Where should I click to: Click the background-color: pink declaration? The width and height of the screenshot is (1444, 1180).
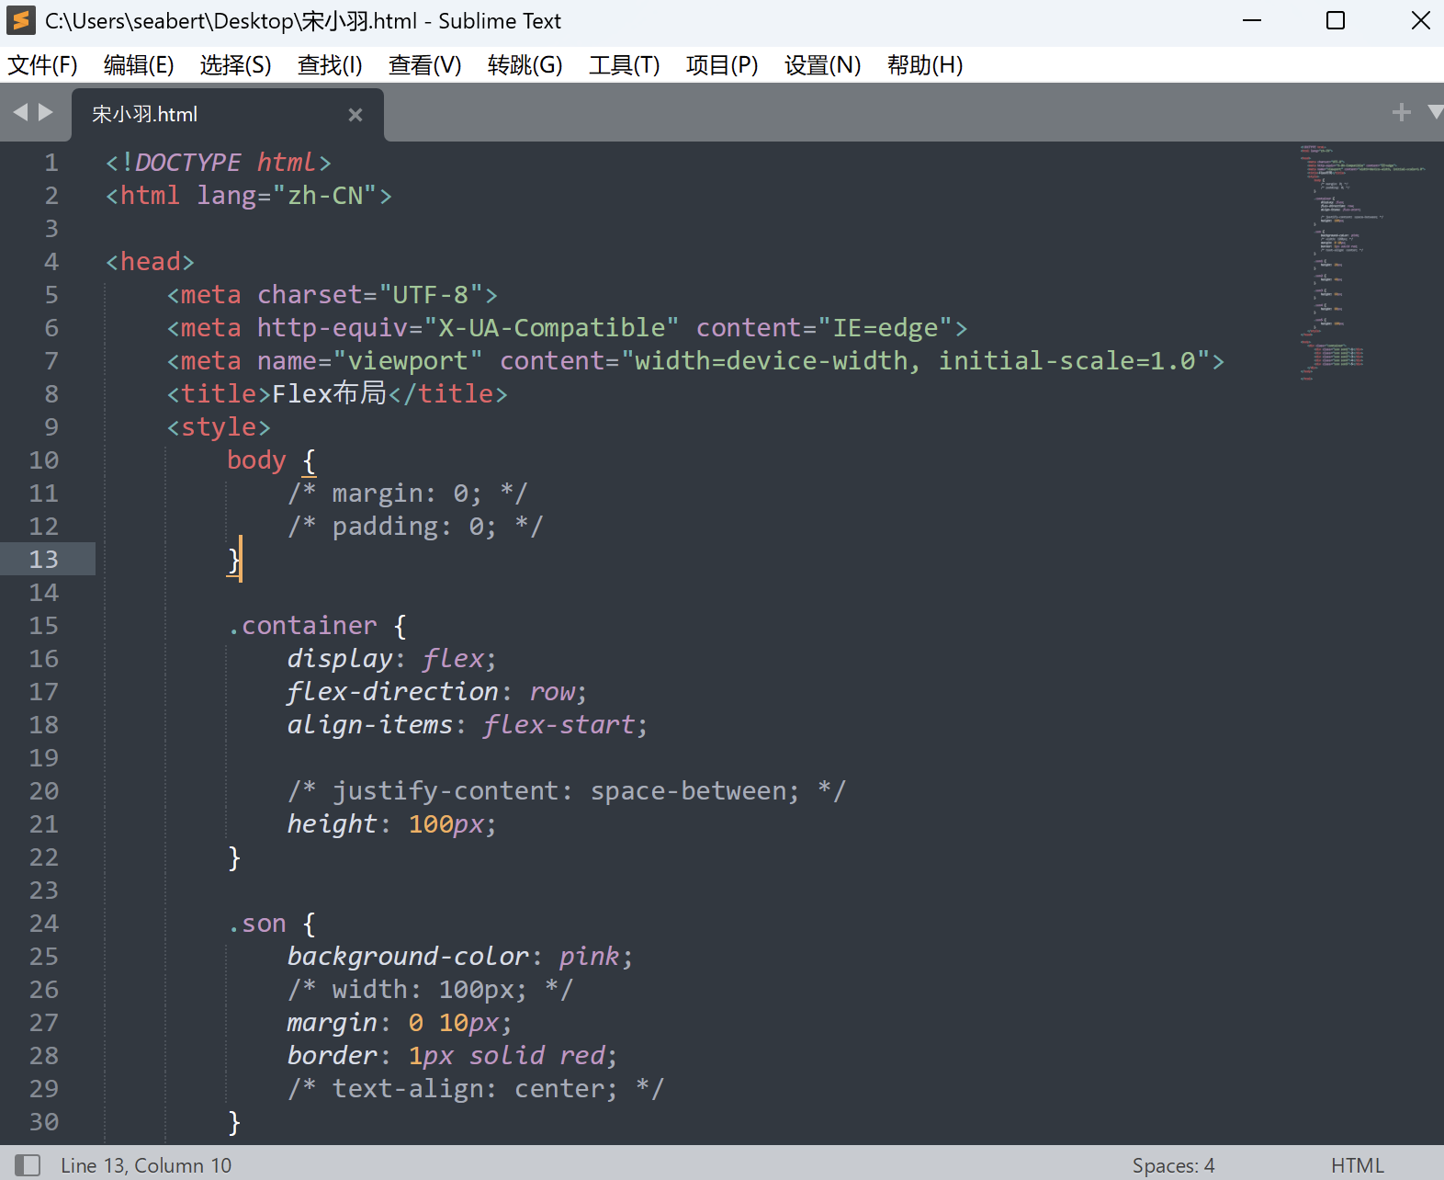click(x=460, y=957)
